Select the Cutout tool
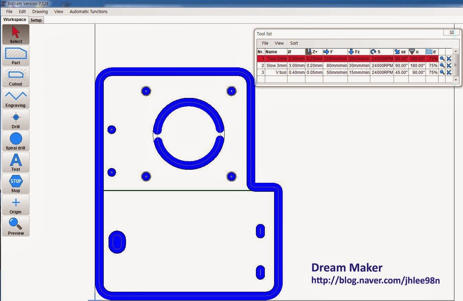The image size is (463, 301). [15, 77]
